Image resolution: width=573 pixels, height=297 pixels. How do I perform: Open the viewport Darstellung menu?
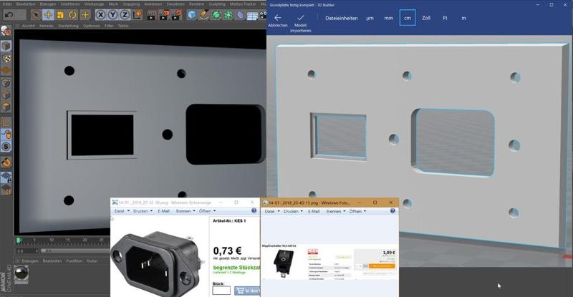68,26
